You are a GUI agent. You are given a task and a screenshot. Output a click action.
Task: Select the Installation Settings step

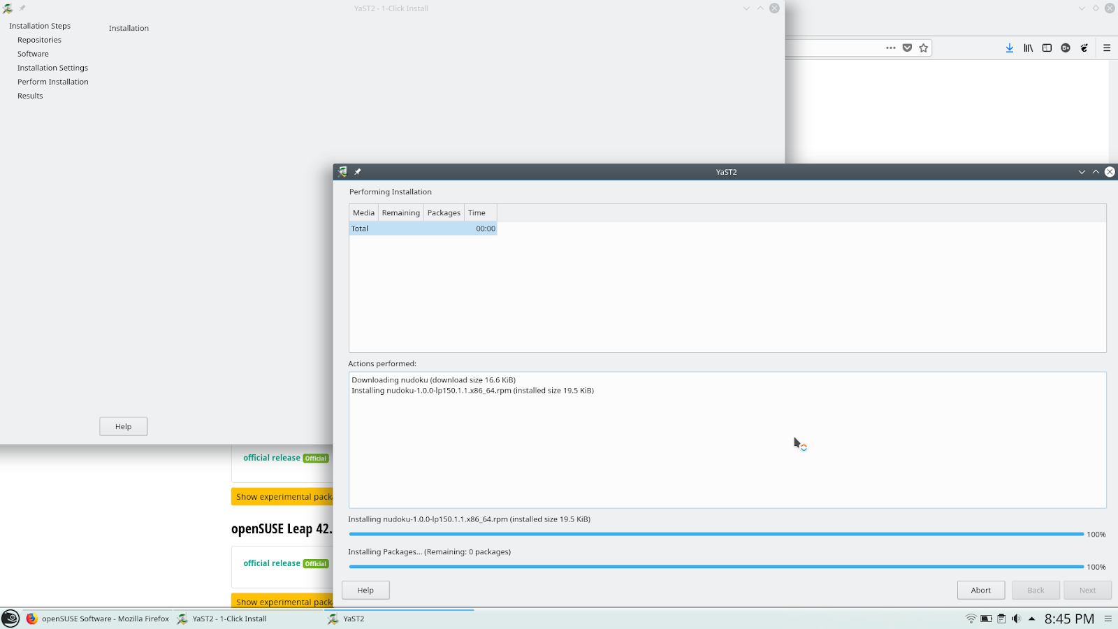coord(52,68)
